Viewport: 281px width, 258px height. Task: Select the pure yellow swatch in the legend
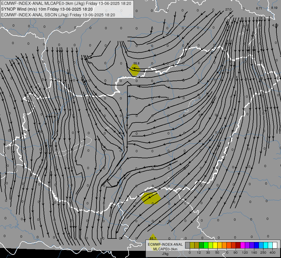pyautogui.click(x=215, y=245)
